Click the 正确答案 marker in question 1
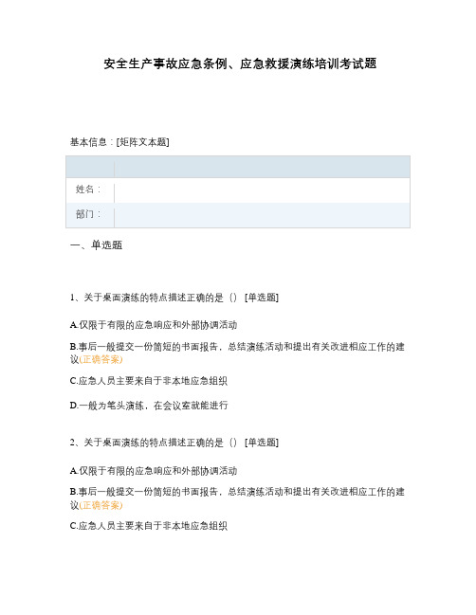 [x=101, y=359]
